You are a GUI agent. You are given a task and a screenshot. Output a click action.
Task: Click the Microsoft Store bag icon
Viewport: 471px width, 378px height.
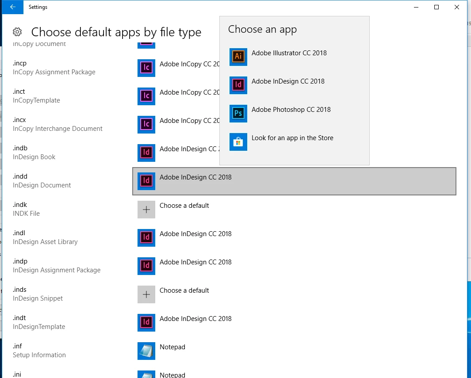point(238,142)
